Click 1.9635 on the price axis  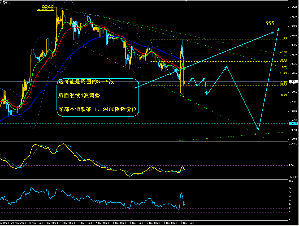(x=293, y=64)
